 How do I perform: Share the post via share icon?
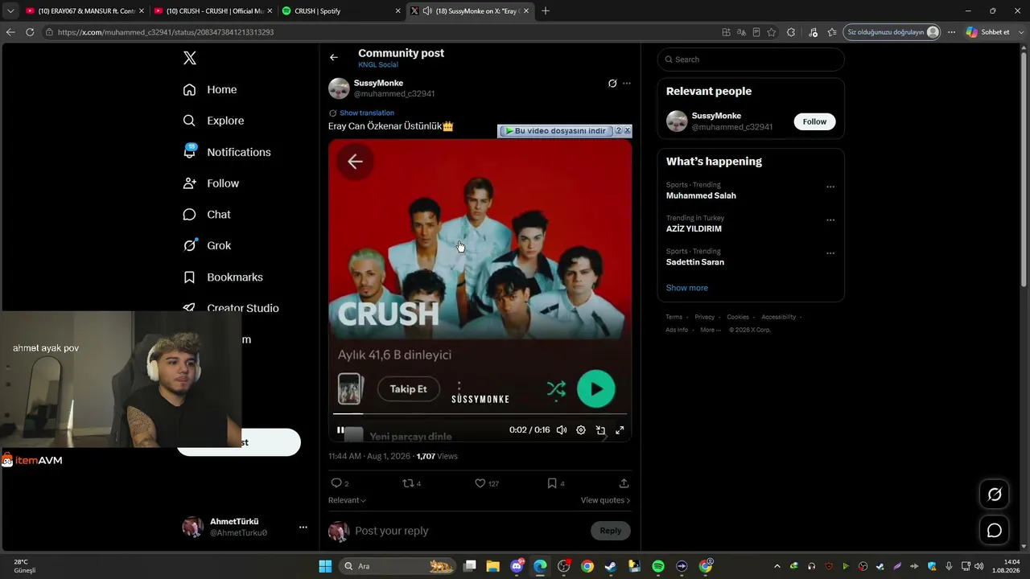click(x=624, y=483)
